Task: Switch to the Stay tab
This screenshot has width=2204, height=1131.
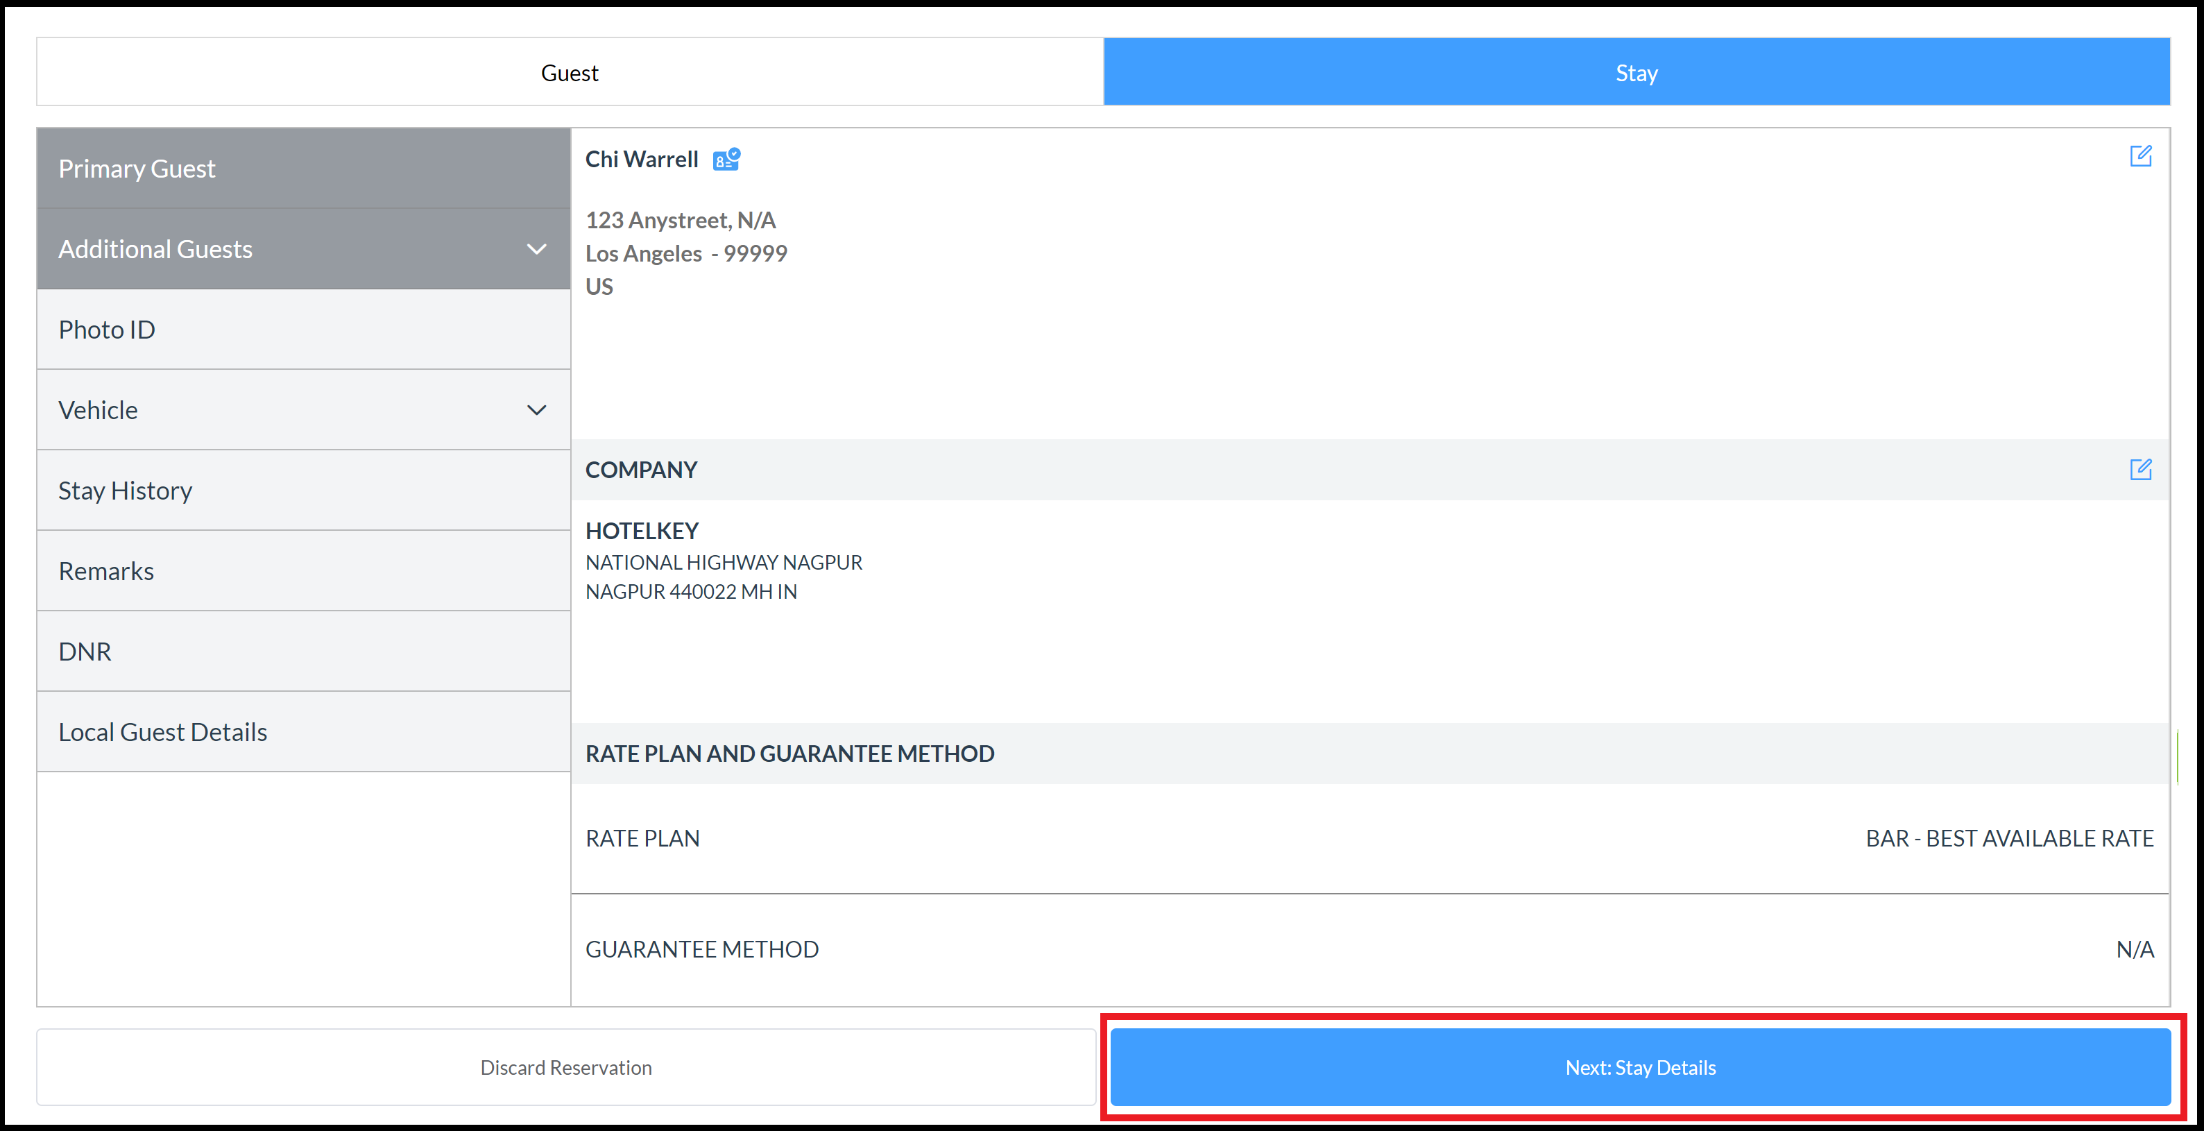Action: point(1636,72)
